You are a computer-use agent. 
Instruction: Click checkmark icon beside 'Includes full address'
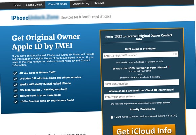click(x=15, y=79)
